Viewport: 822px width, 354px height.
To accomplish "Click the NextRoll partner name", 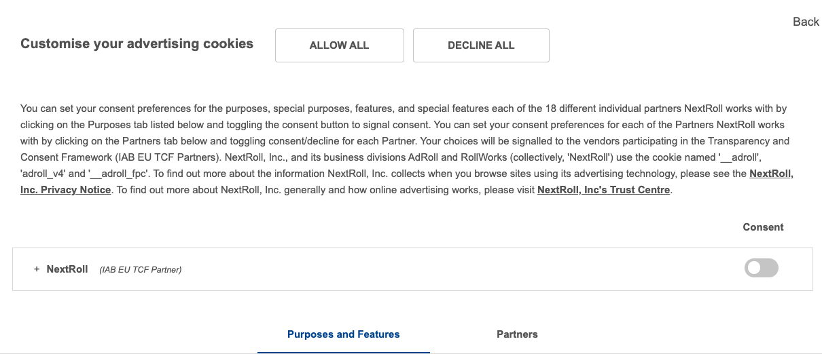I will click(x=67, y=269).
